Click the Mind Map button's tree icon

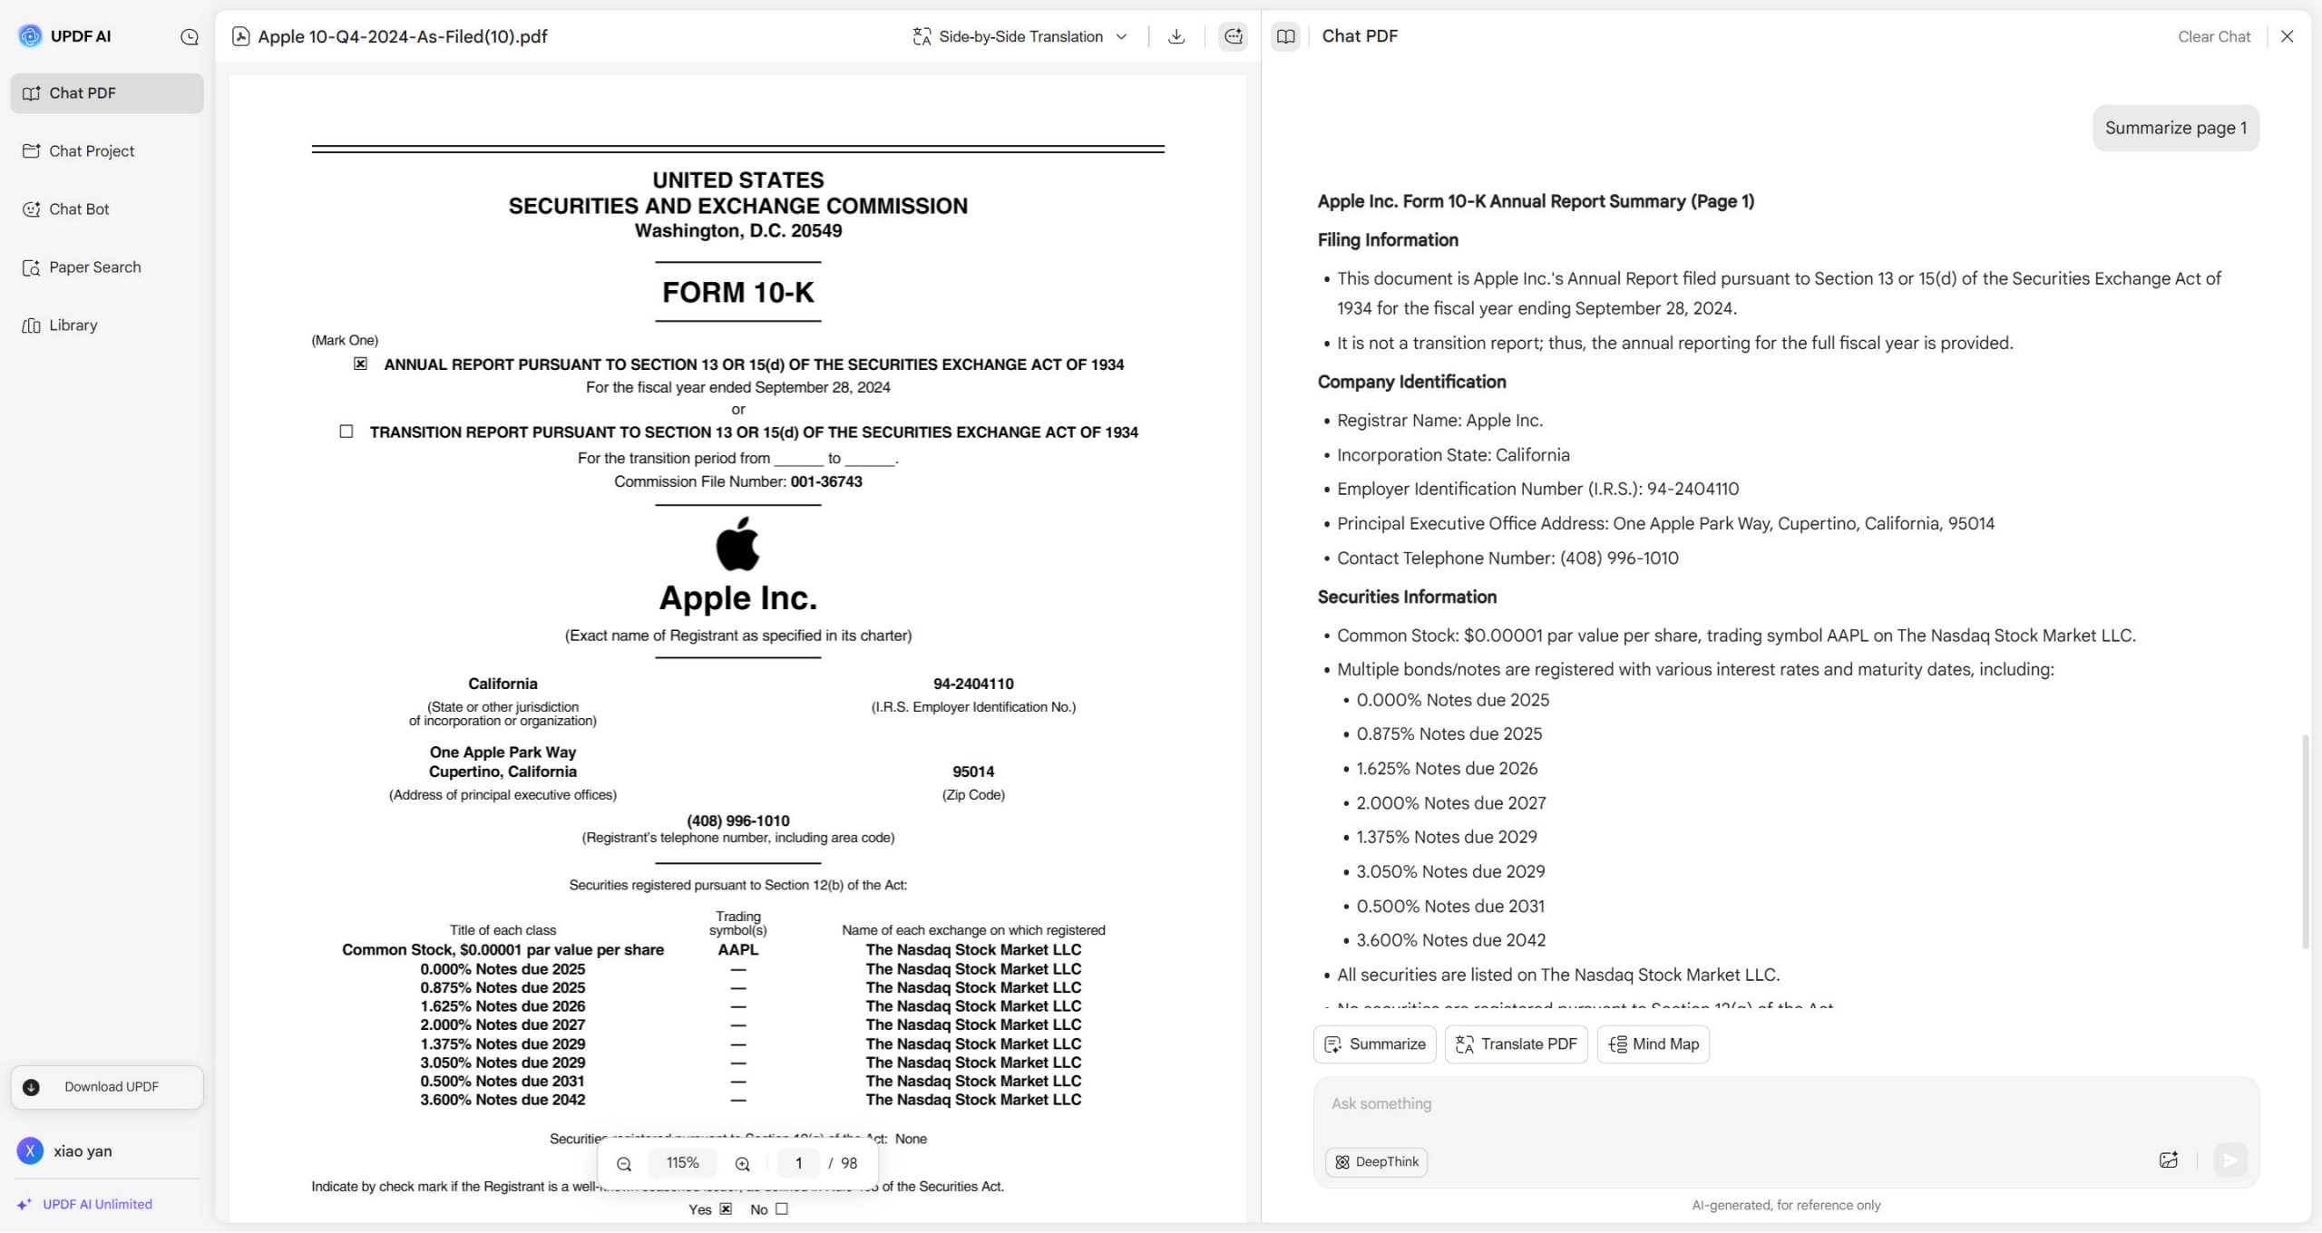(x=1617, y=1045)
